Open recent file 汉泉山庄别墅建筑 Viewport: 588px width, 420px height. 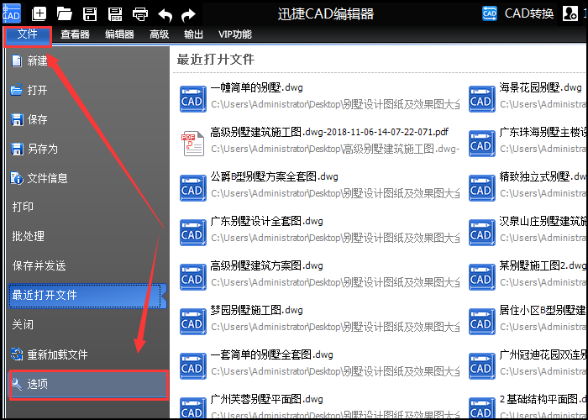point(543,221)
